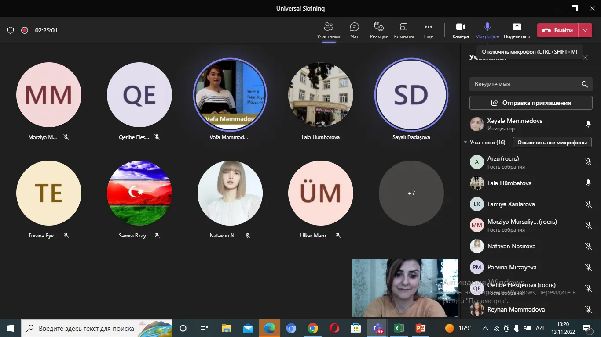Click the shield security icon

pos(11,30)
